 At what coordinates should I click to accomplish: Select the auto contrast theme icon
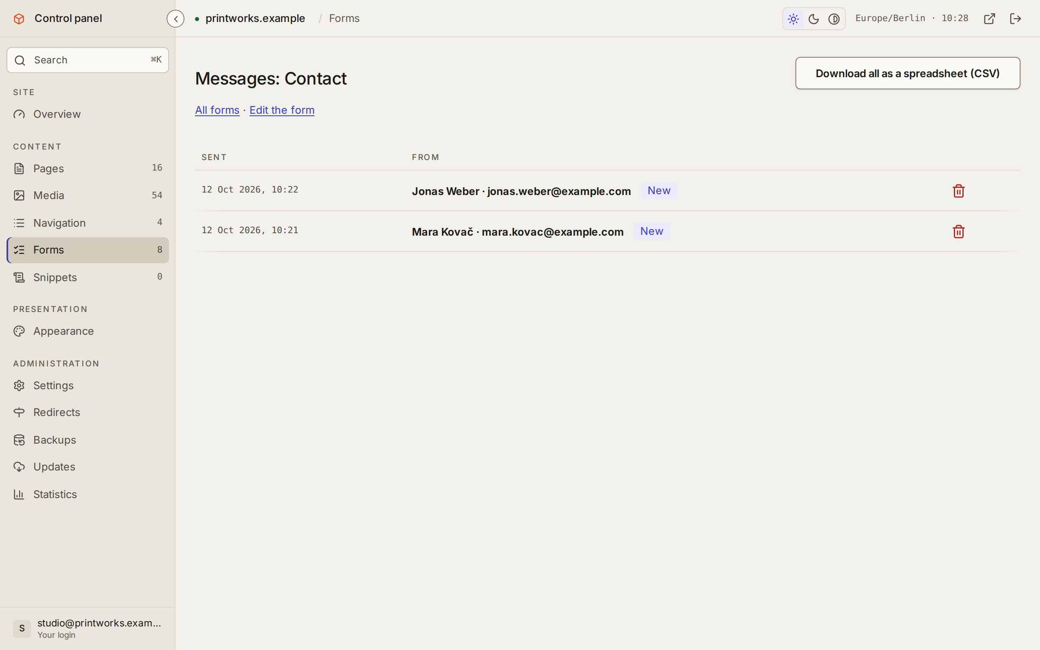coord(834,19)
